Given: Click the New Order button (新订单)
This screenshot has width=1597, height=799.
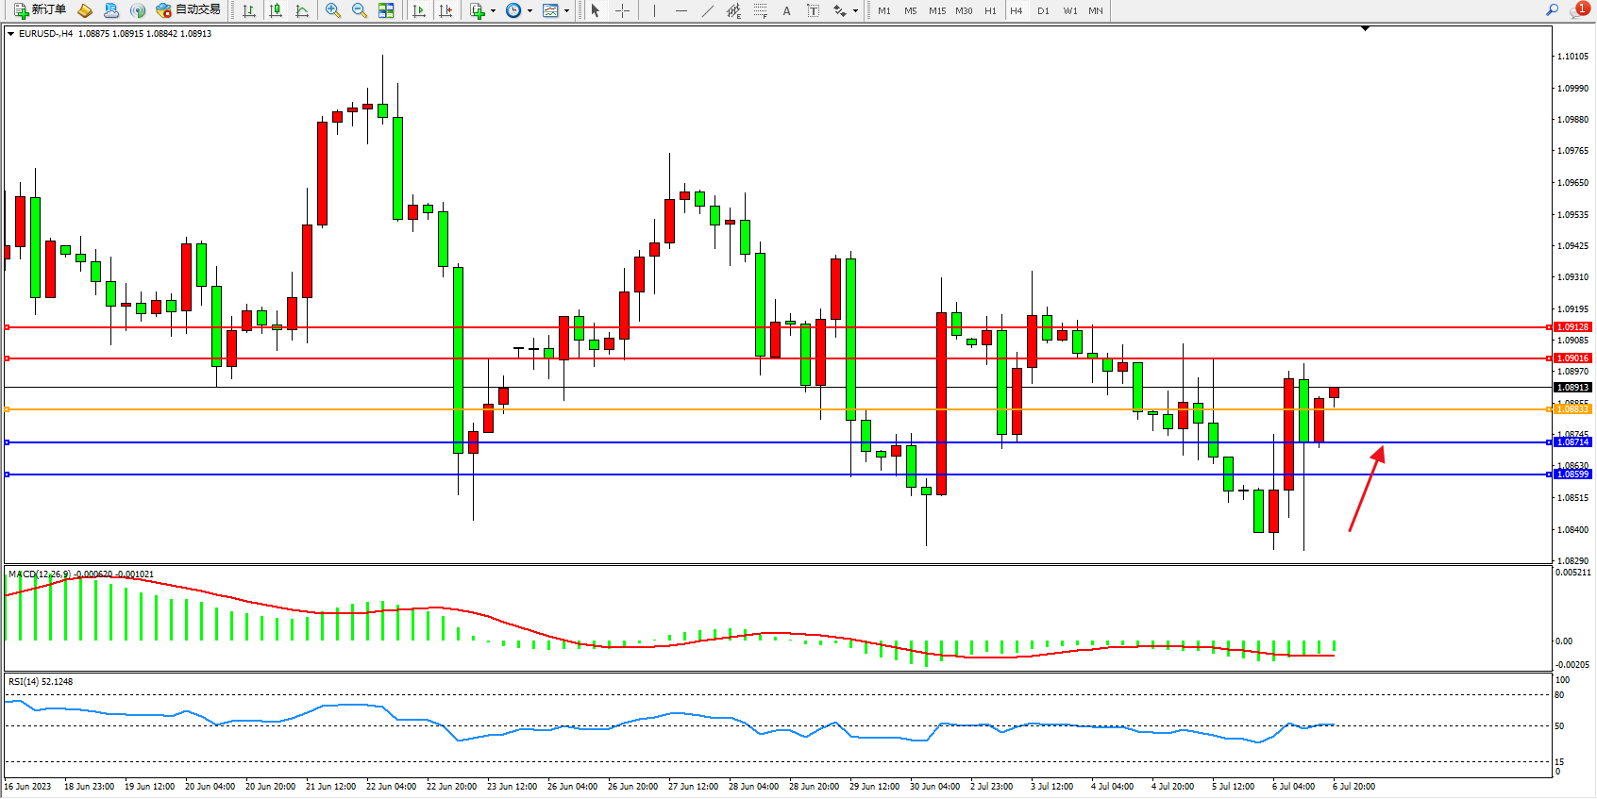Looking at the screenshot, I should [40, 10].
